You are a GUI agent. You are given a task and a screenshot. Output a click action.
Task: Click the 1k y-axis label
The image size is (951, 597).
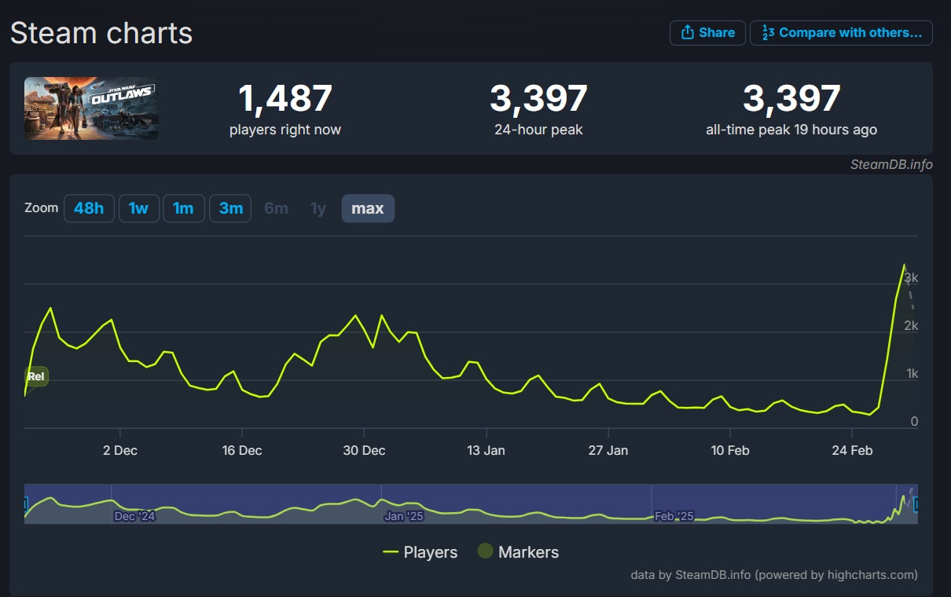coord(912,374)
